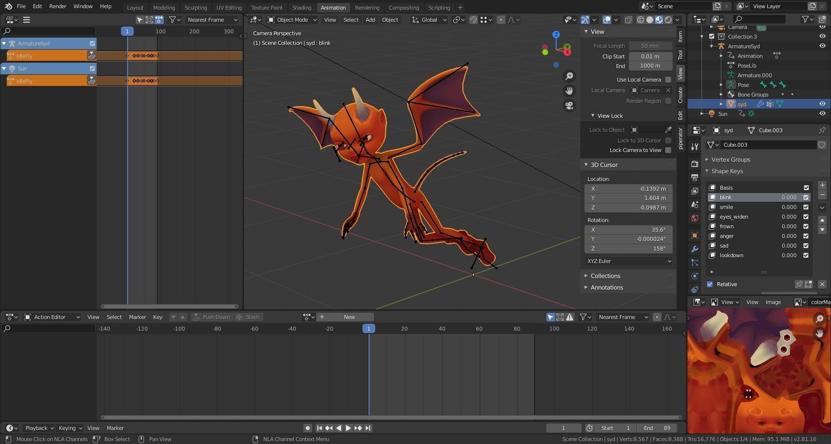Open the Object properties orange square tab
The width and height of the screenshot is (831, 444).
coord(695,236)
